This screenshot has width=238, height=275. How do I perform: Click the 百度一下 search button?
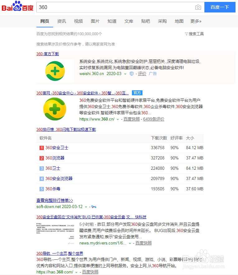[220, 7]
